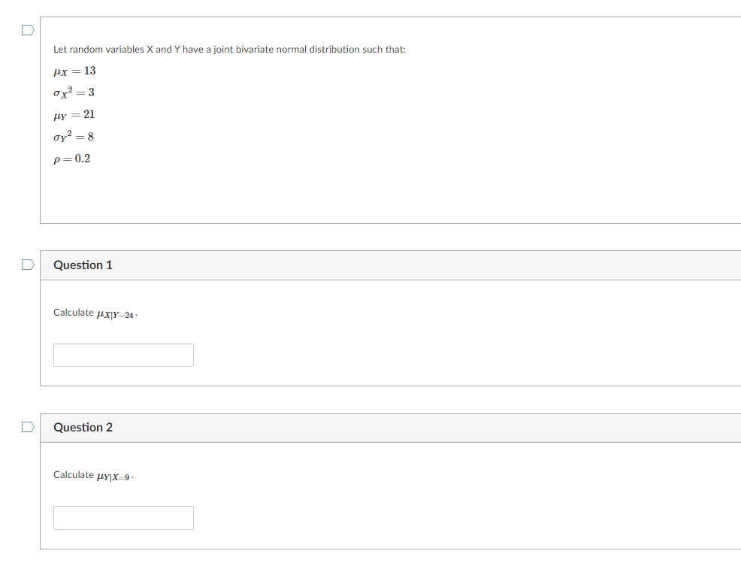Viewport: 741px width, 572px height.
Task: Click the answer box under Question 1
Action: (122, 355)
